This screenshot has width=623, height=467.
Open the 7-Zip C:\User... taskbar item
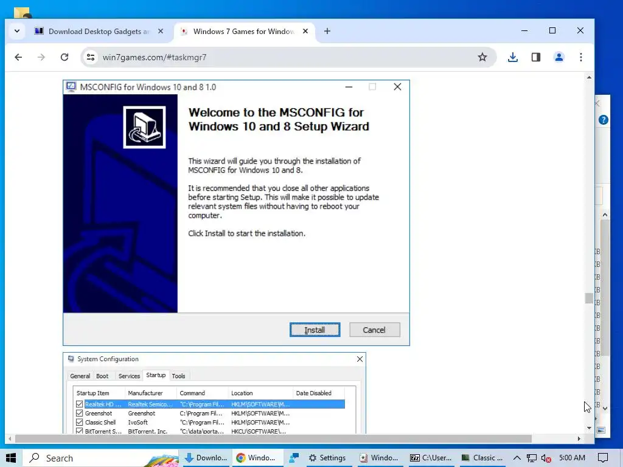coord(431,458)
